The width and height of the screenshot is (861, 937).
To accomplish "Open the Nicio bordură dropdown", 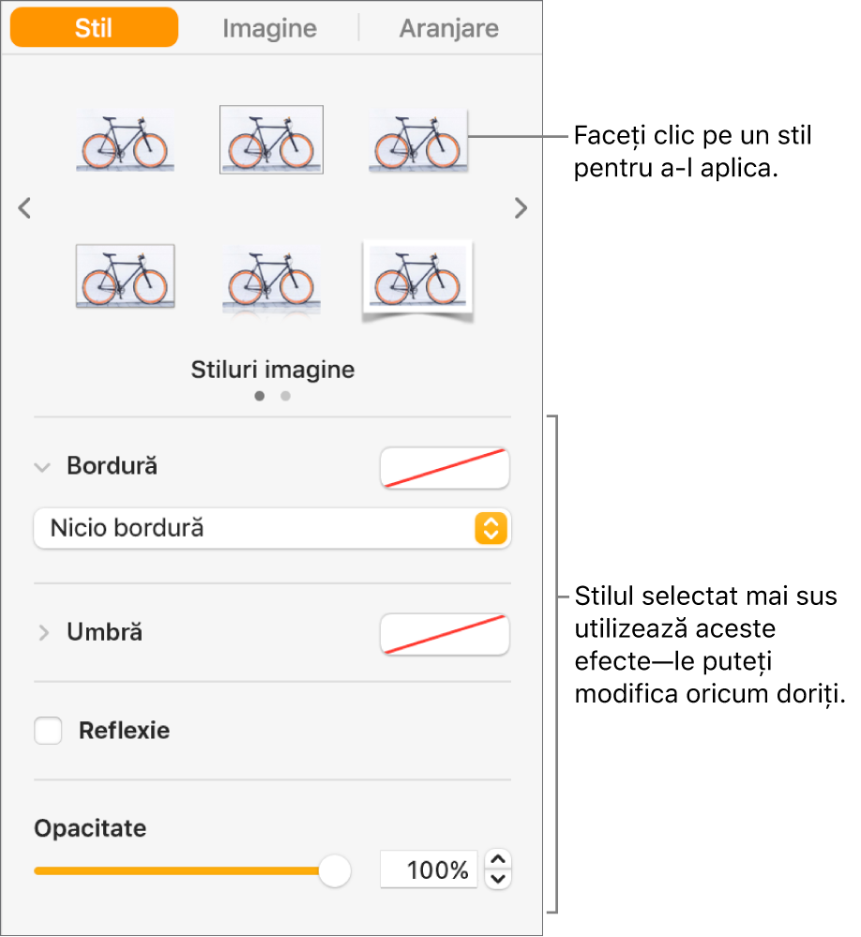I will click(272, 528).
